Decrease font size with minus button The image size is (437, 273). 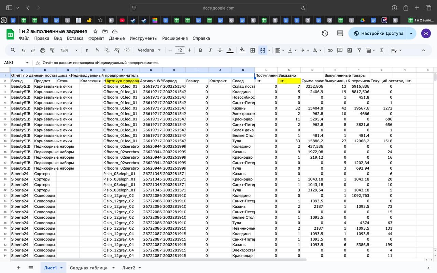point(170,50)
